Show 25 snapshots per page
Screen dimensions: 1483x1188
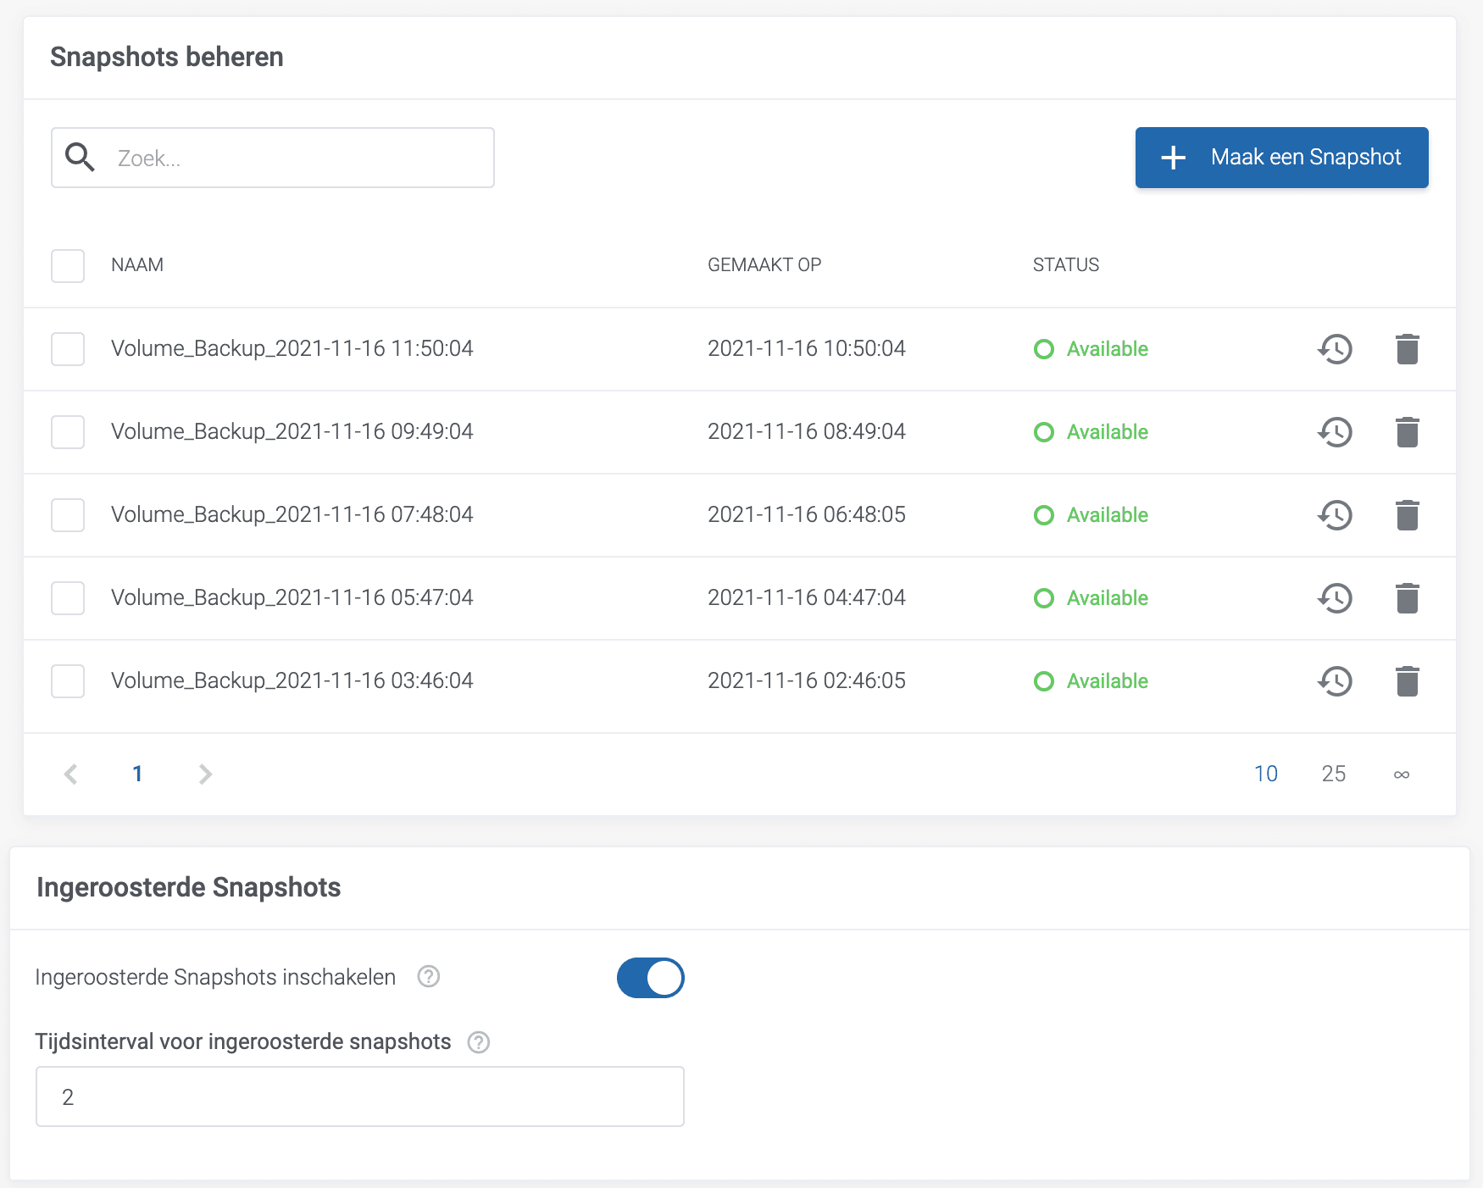coord(1333,774)
